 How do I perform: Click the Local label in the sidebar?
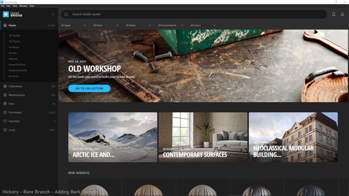(x=12, y=130)
